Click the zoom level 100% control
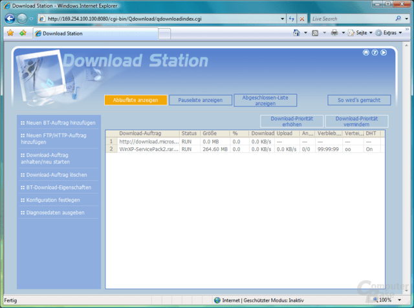Image resolution: width=414 pixels, height=308 pixels. pos(382,300)
